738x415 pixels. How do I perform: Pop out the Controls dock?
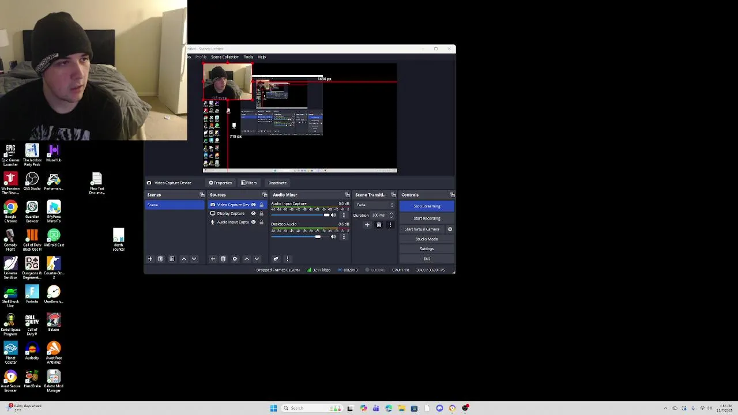click(x=452, y=195)
